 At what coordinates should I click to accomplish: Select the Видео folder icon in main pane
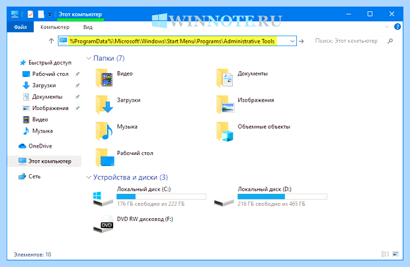click(x=104, y=78)
